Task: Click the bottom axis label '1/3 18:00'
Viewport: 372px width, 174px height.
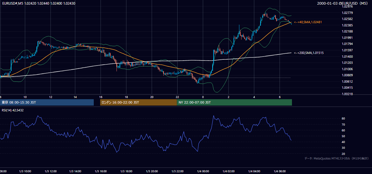Action: 126,171
